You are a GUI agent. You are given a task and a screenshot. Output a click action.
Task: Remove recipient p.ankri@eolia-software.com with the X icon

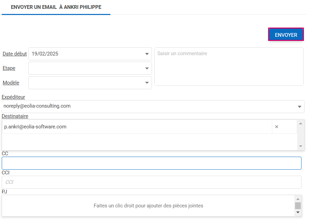[277, 127]
